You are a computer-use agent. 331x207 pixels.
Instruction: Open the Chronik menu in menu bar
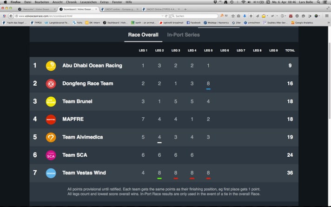[72, 2]
